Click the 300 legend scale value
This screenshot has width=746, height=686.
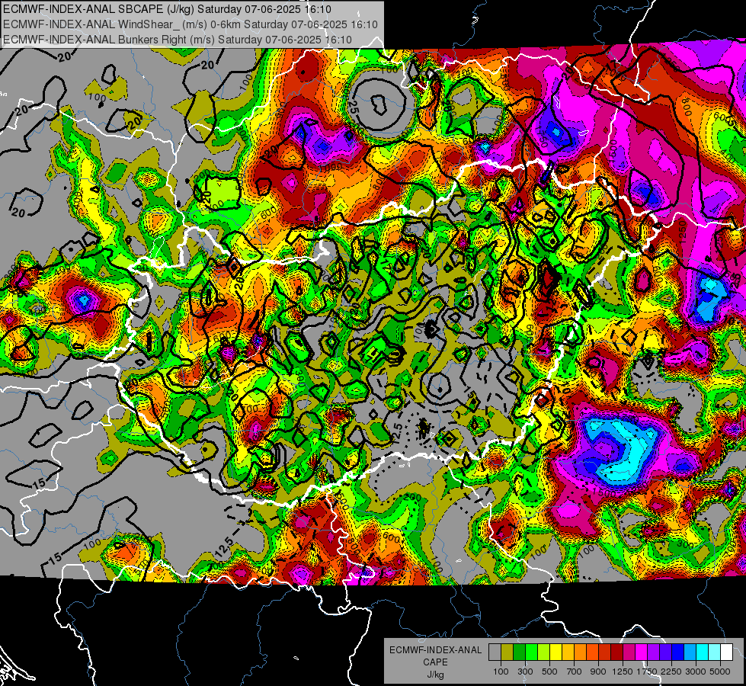point(525,672)
